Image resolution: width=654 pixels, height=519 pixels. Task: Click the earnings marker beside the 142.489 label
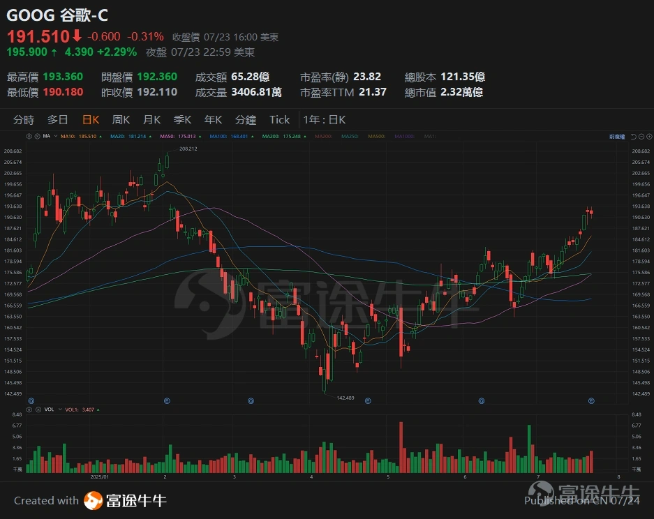(368, 400)
